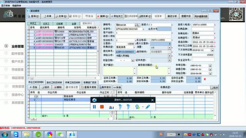Toggle the checkbox for job row 1 常规保养
The height and width of the screenshot is (138, 246).
(37, 97)
